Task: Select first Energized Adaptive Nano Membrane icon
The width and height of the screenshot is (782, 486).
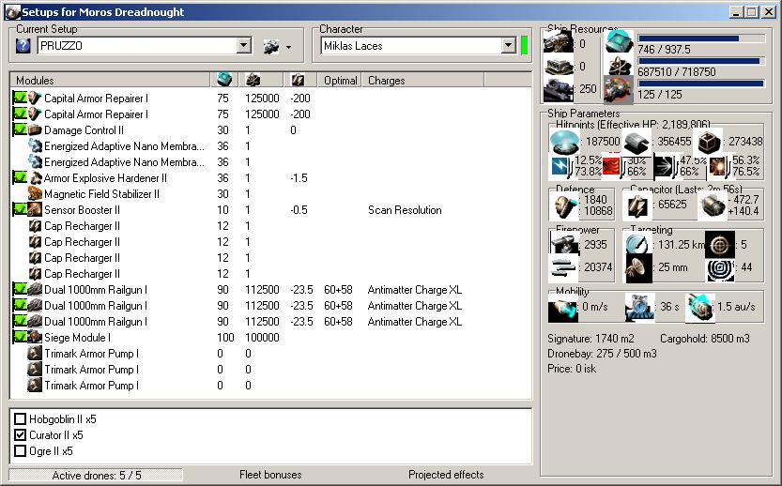Action: [35, 145]
